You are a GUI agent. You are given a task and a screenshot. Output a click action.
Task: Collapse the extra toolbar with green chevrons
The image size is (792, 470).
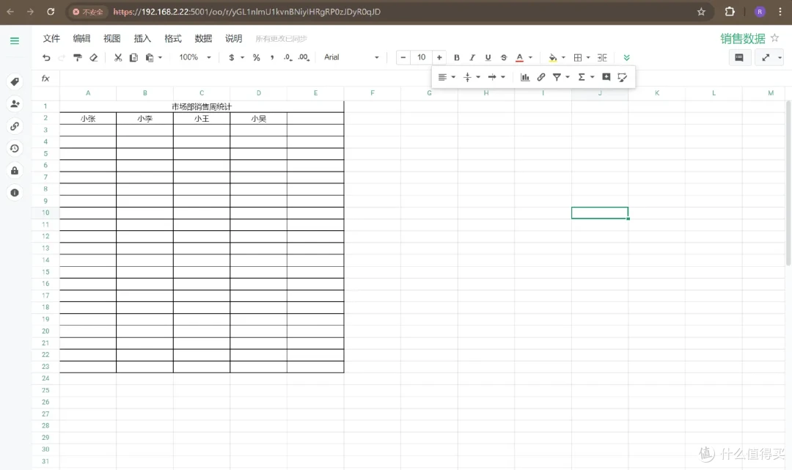coord(626,57)
